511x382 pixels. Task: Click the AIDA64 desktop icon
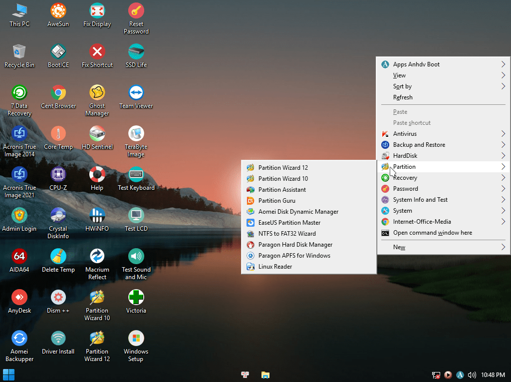(x=19, y=260)
